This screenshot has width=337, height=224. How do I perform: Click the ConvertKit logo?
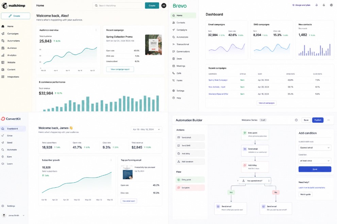(11, 119)
